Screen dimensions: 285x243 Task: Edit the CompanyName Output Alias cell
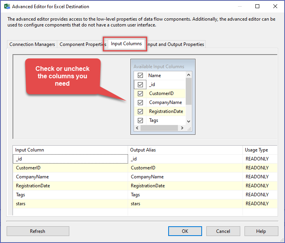coord(185,177)
